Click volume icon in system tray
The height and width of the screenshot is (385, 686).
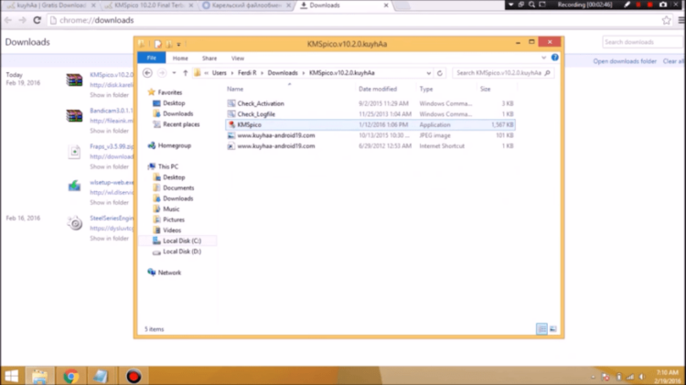[642, 377]
